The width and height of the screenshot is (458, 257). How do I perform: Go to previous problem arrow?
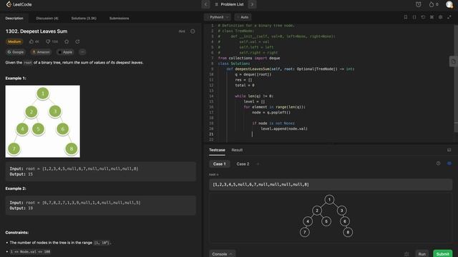205,4
